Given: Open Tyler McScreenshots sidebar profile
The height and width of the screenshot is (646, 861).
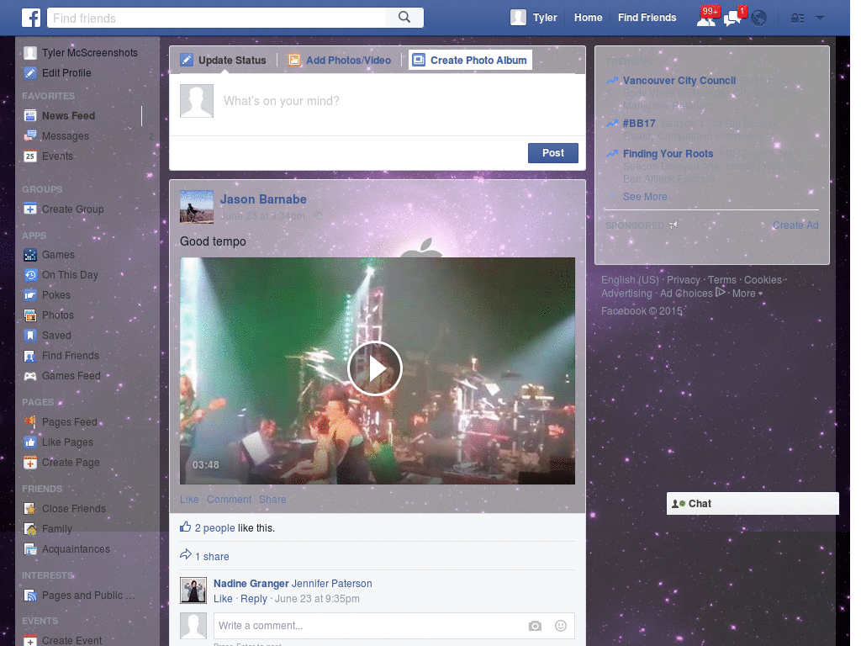Looking at the screenshot, I should (82, 53).
